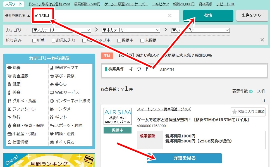Select 金融・投資・保険 in the category menu
The image size is (270, 167).
tap(28, 125)
